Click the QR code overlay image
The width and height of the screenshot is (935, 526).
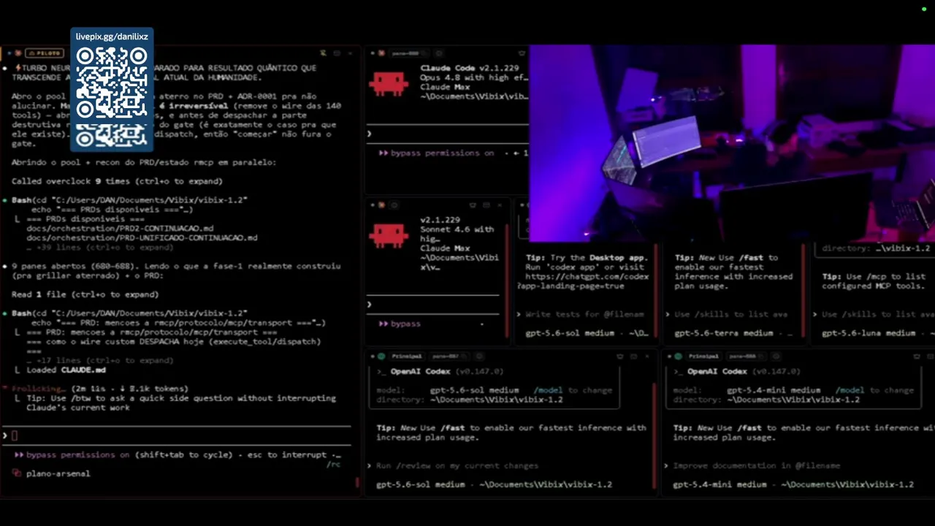(x=112, y=96)
